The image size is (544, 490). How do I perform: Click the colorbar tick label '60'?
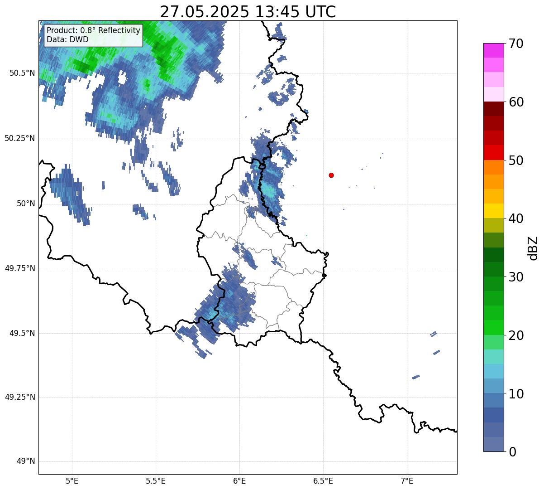(x=516, y=102)
